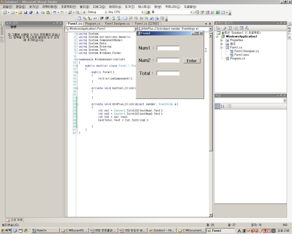This screenshot has height=234, width=292.
Task: Select Form1.Designer.cs in Solution Explorer
Action: tap(246, 51)
